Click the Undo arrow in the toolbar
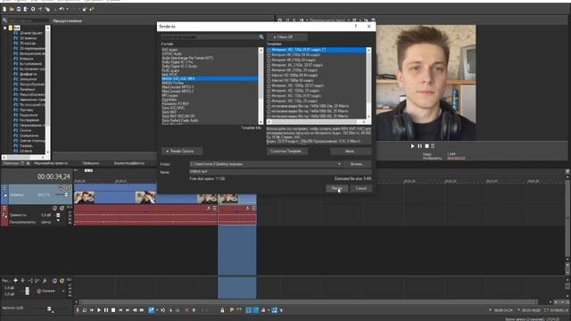 (x=62, y=9)
